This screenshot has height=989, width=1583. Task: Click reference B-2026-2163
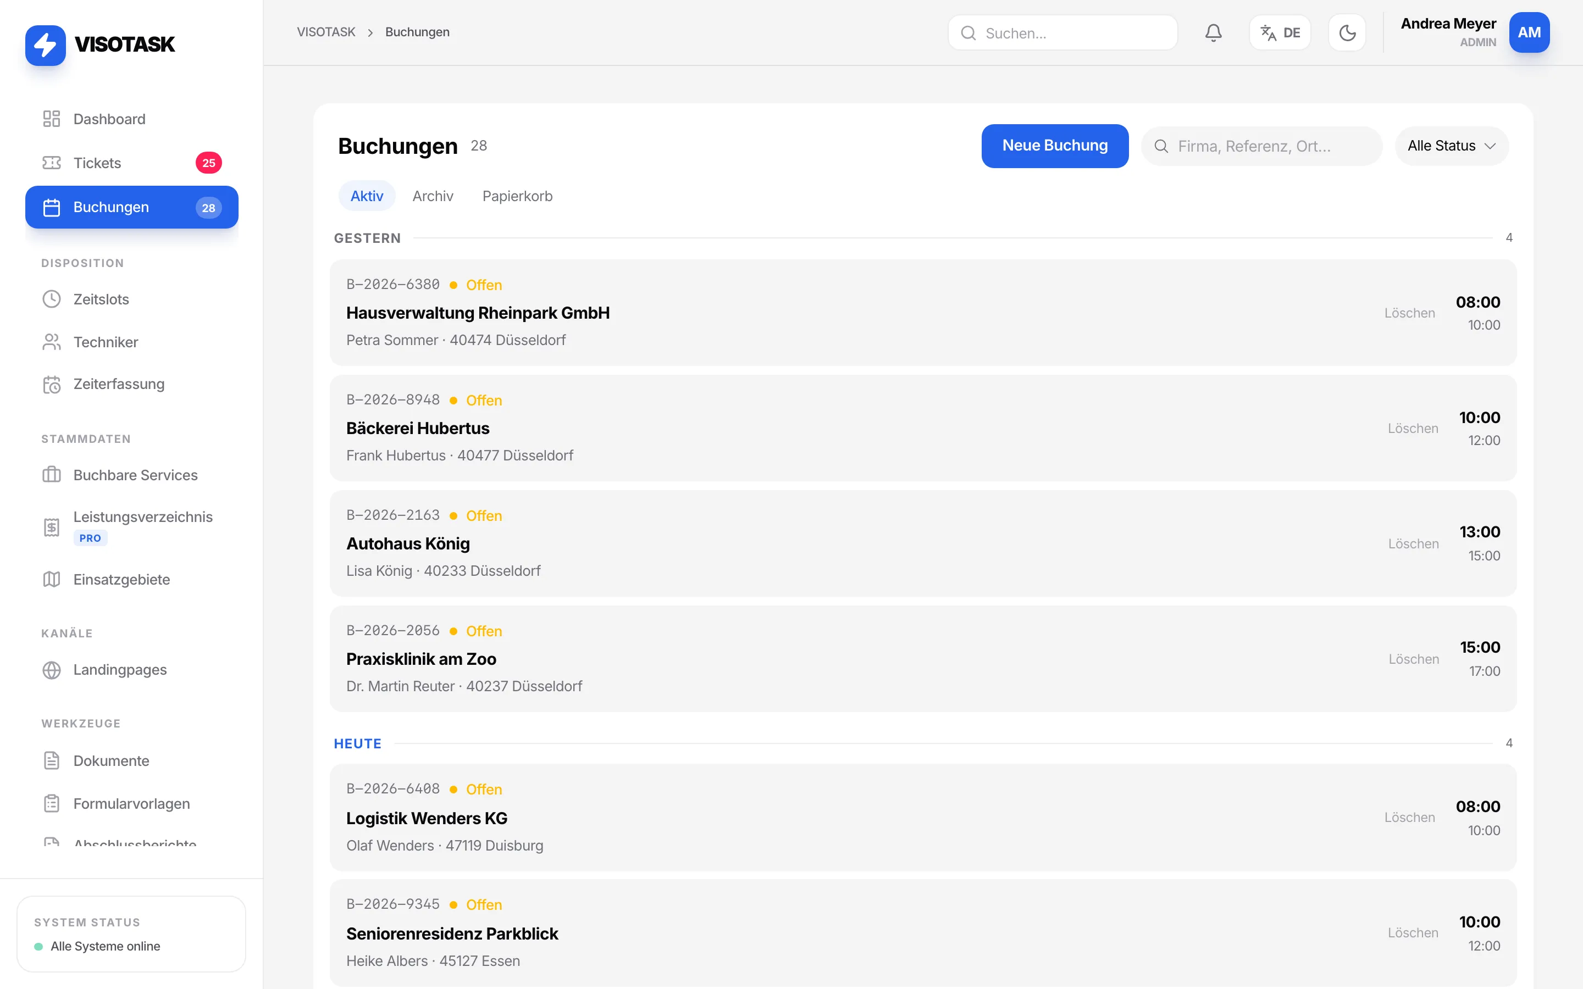(x=393, y=515)
